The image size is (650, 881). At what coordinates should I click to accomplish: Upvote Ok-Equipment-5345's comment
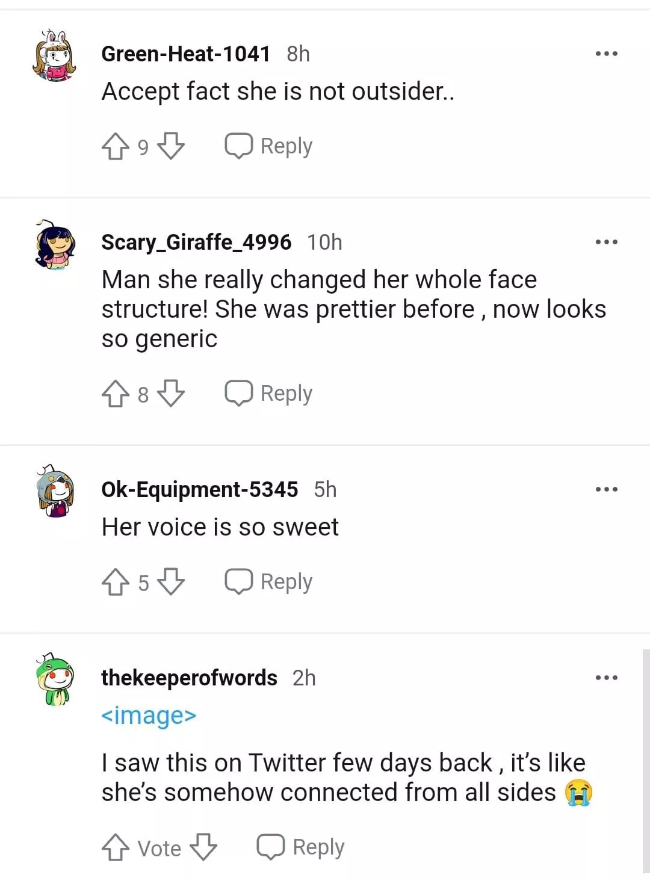(115, 582)
